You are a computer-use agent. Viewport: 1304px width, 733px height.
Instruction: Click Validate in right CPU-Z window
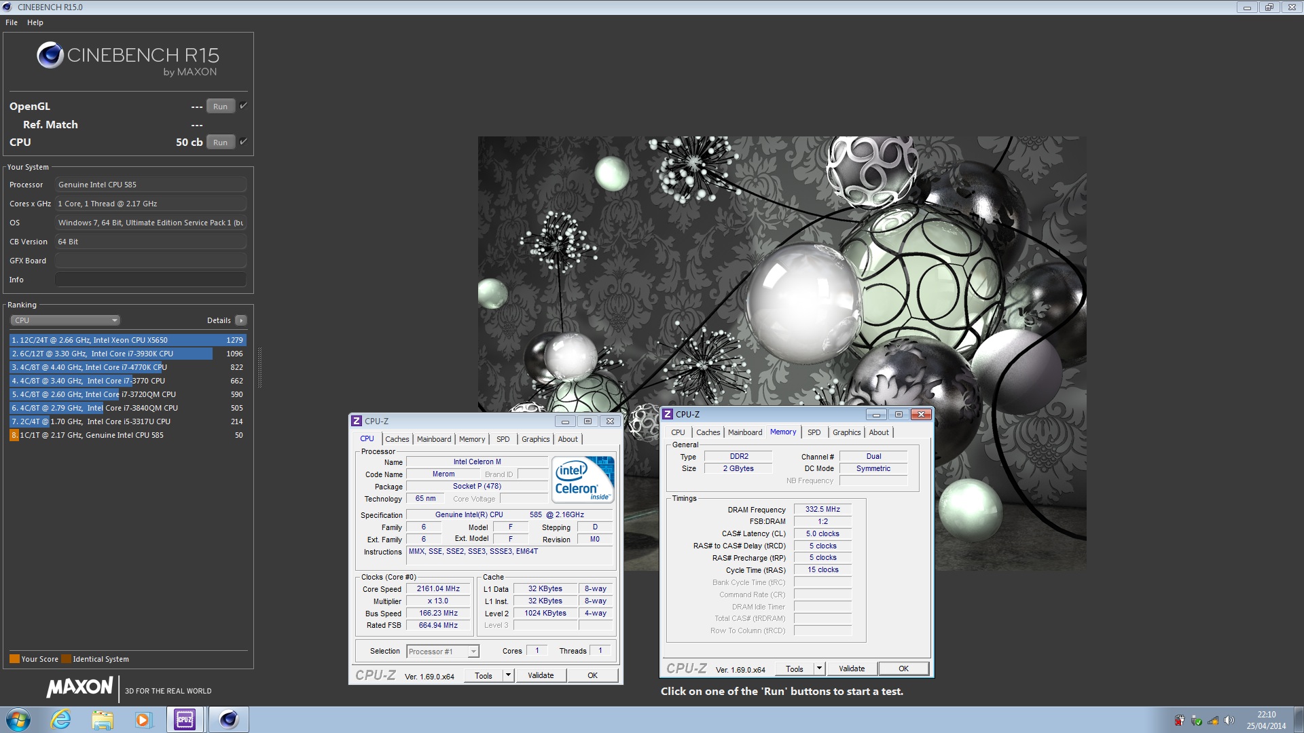click(x=852, y=669)
